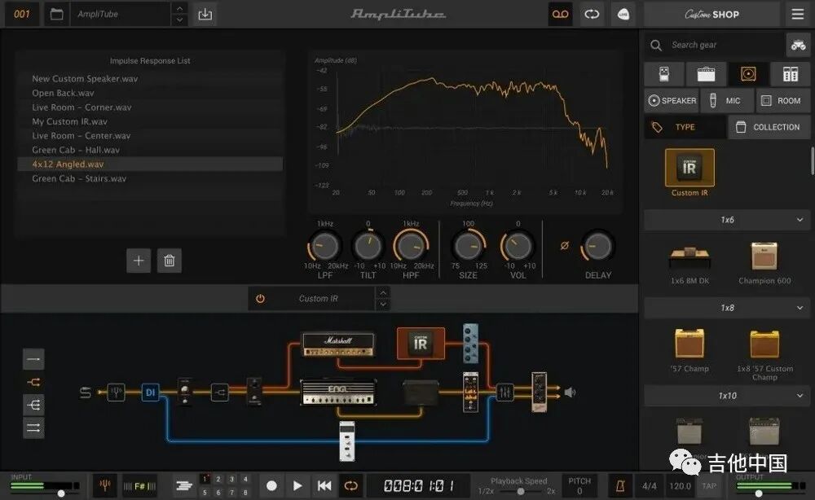
Task: Add a new impulse response with the plus button
Action: 139,260
